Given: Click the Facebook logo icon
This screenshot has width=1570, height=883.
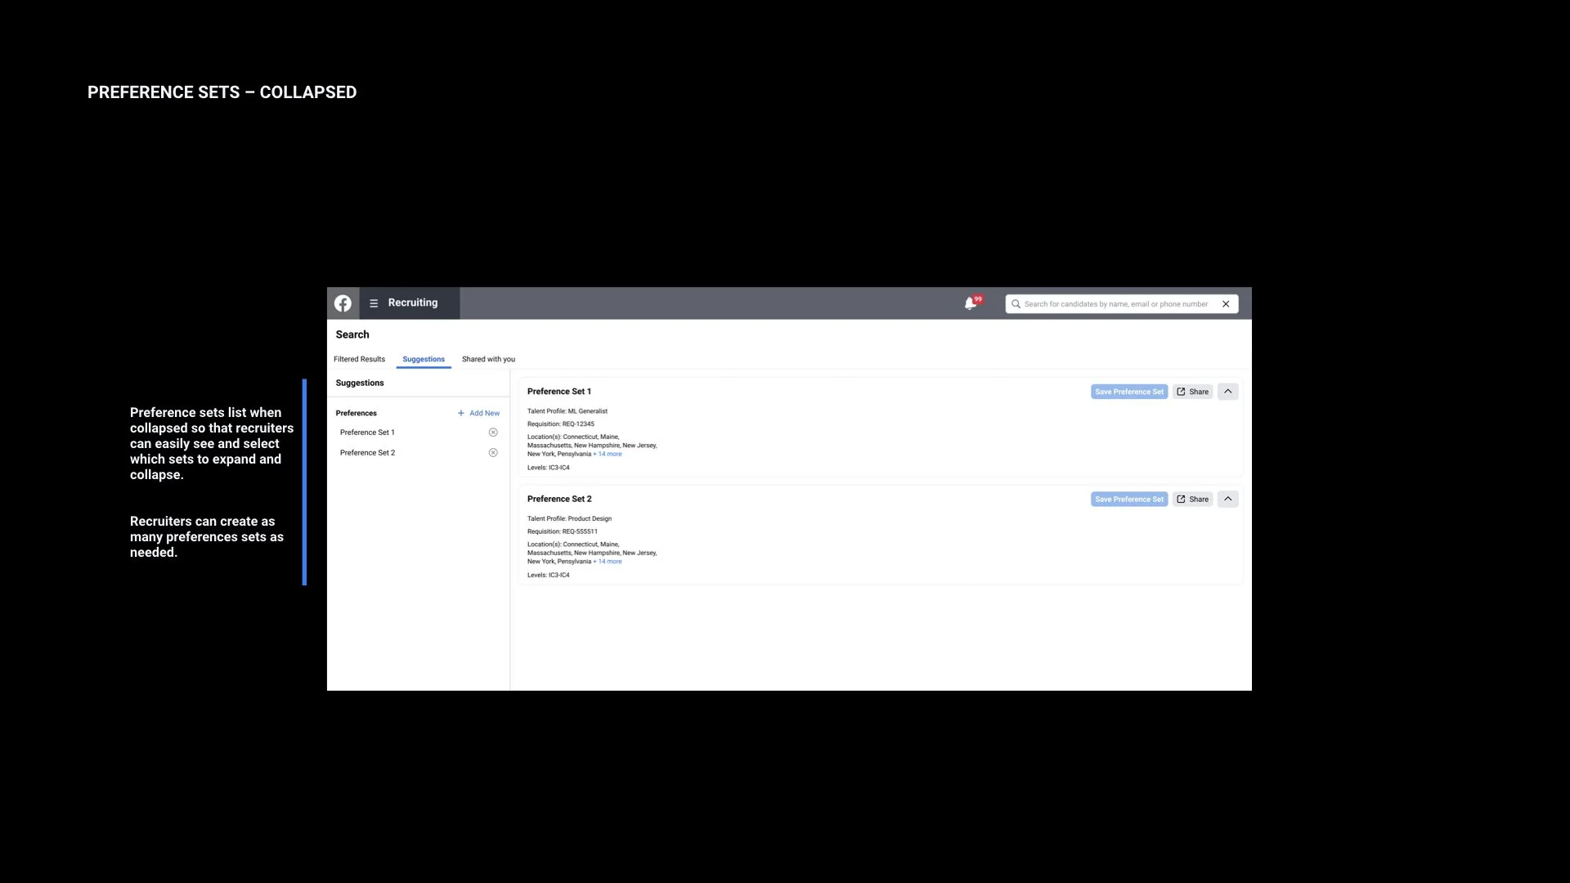Looking at the screenshot, I should click(x=343, y=303).
